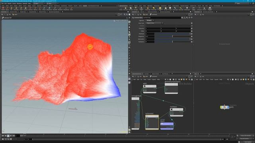The height and width of the screenshot is (143, 255).
Task: Switch to the Composite View pane tab
Action: coord(33,12)
